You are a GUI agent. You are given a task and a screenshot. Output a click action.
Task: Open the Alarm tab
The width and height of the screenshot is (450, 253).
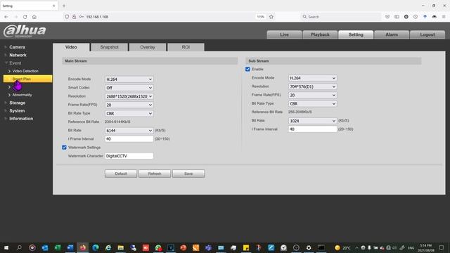(392, 34)
